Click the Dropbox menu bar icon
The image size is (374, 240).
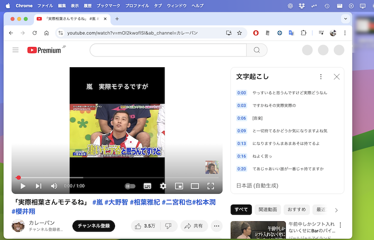302,6
